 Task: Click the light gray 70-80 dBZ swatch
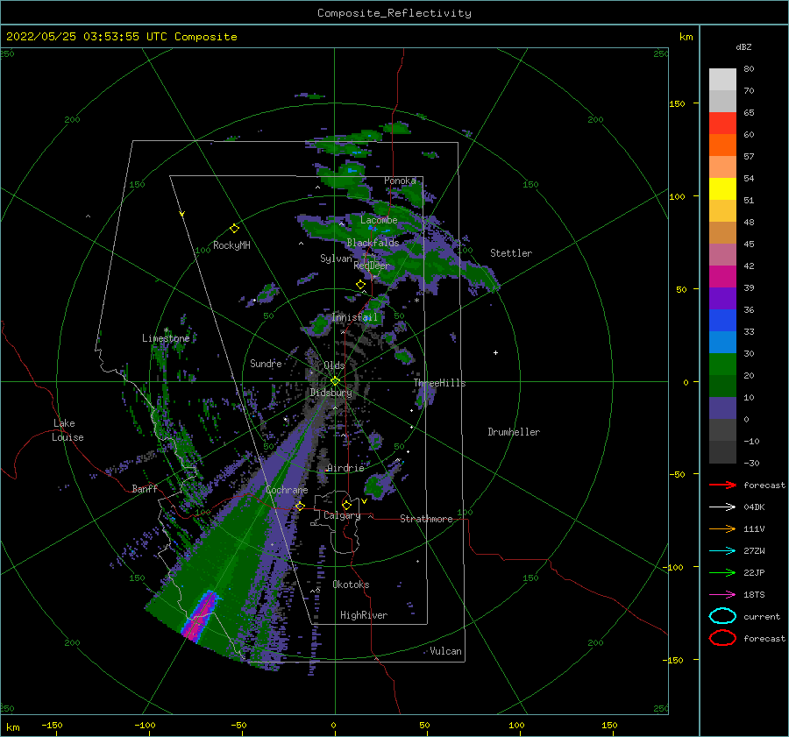(x=722, y=80)
